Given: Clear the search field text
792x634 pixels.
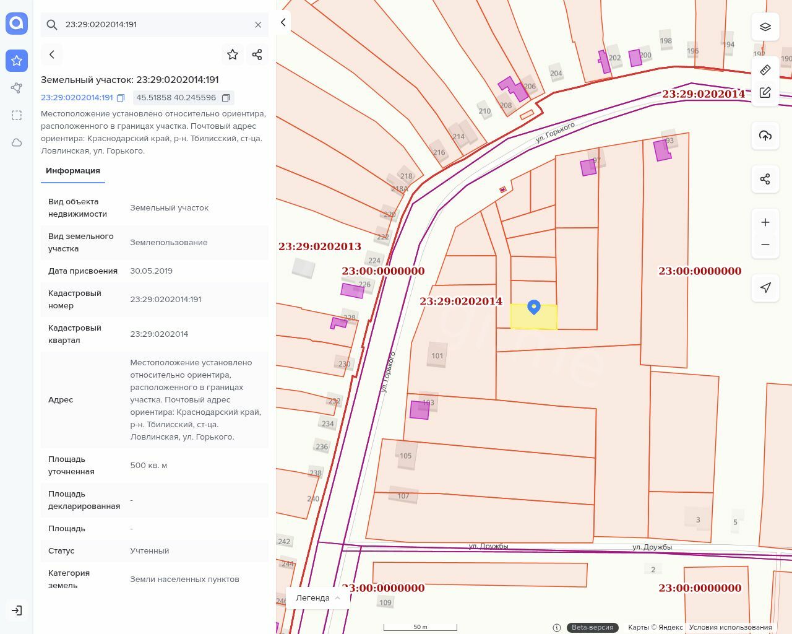Looking at the screenshot, I should click(258, 25).
